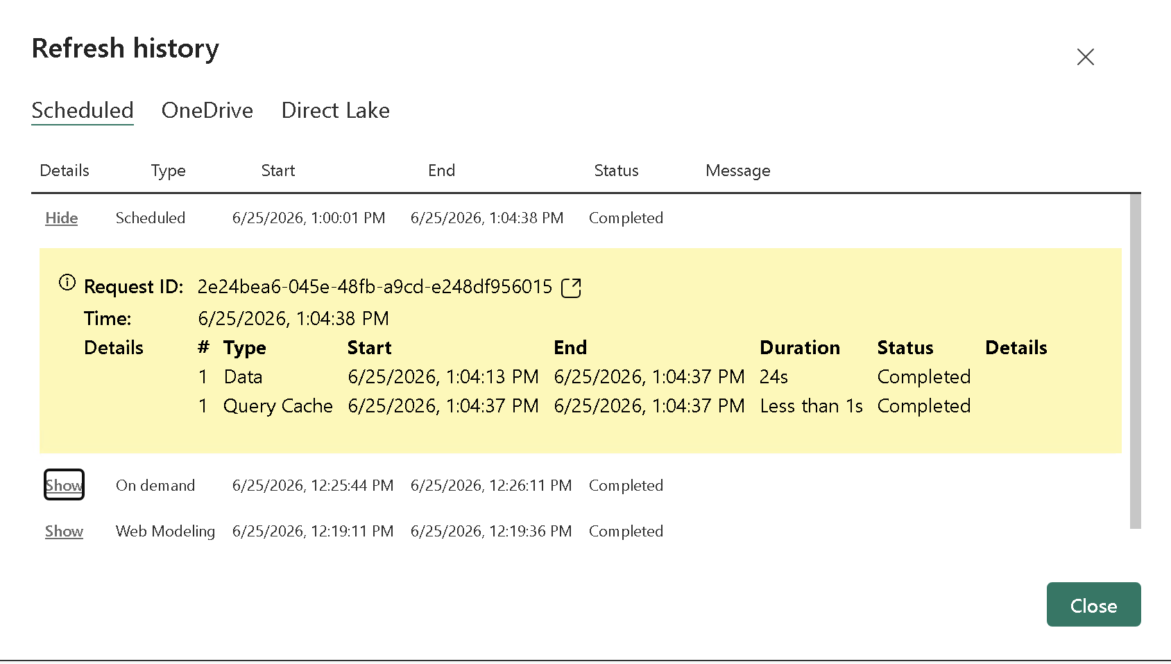
Task: Click the 24s duration value
Action: pyautogui.click(x=774, y=377)
